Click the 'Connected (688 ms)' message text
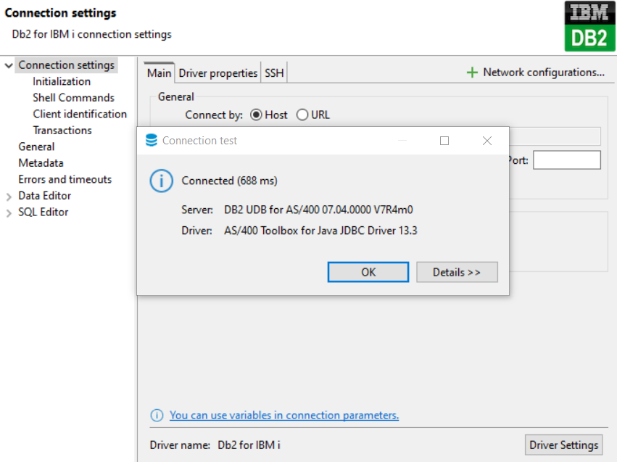The width and height of the screenshot is (617, 462). [229, 181]
